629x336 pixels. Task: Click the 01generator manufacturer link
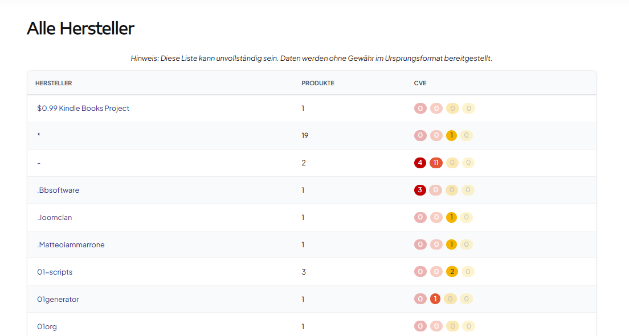click(58, 299)
